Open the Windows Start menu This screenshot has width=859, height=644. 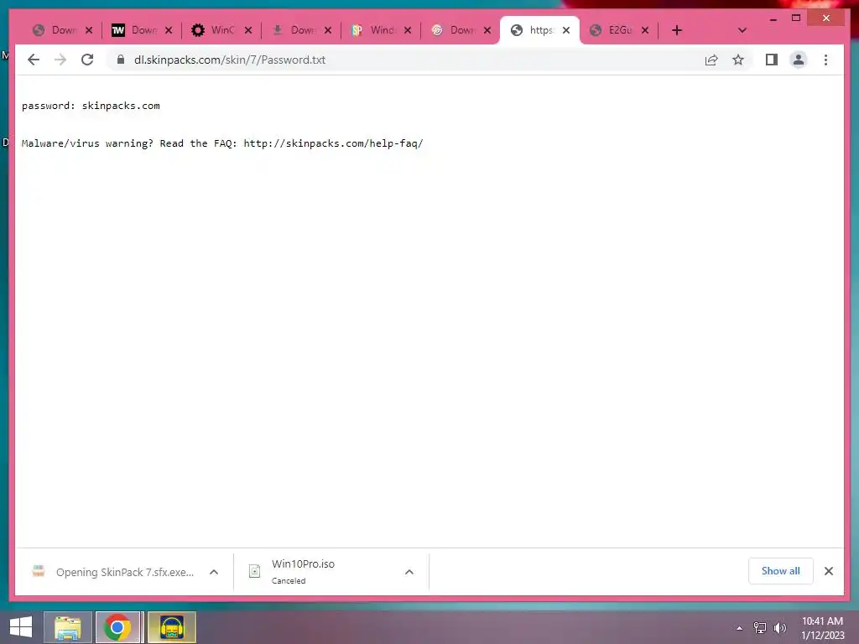21,627
